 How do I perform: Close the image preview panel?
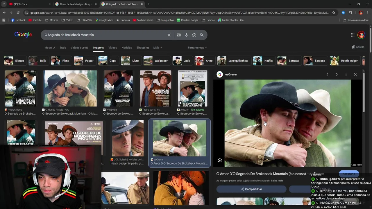click(x=355, y=74)
